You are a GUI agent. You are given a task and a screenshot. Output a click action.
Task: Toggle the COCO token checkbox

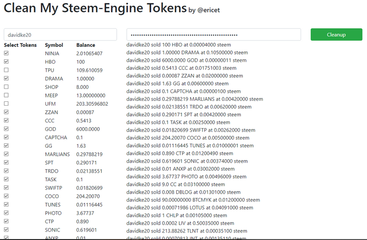point(6,196)
